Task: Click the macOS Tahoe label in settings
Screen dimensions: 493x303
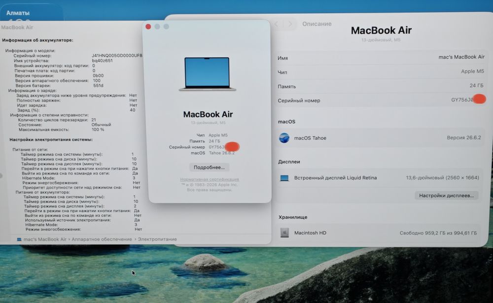Action: tap(310, 138)
